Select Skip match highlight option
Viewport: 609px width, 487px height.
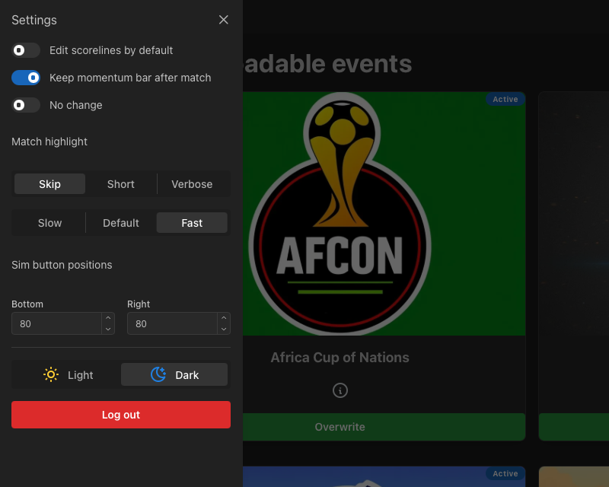tap(49, 184)
